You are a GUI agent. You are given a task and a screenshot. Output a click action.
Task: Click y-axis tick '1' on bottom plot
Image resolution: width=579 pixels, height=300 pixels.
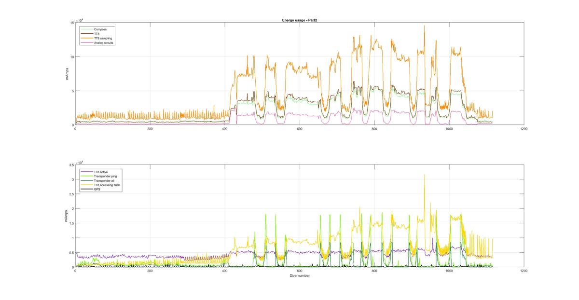[x=73, y=238]
